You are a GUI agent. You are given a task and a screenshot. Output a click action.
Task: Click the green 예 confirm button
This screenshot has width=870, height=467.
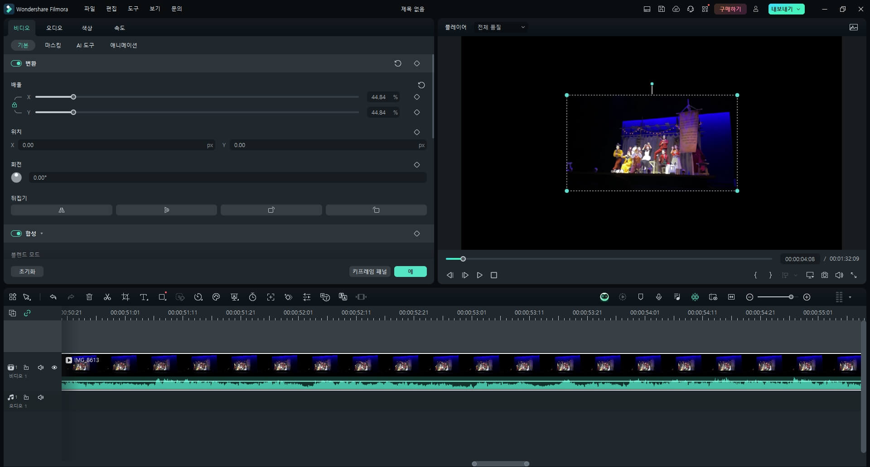[411, 272]
